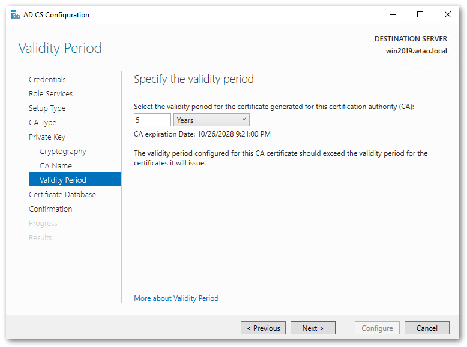The width and height of the screenshot is (467, 347).
Task: Open the More about Validity Period link
Action: pos(176,298)
